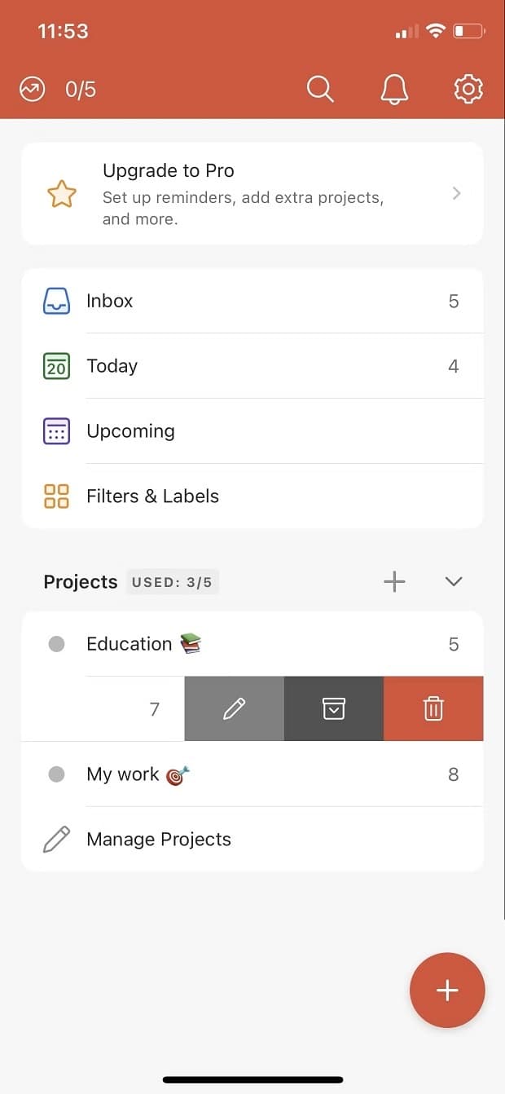Go to Upcoming view
This screenshot has height=1094, width=505.
pyautogui.click(x=130, y=431)
